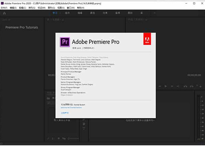Screen dimensions: 205x146
Task: Open the 标记(M) menu
Action: 41,8
